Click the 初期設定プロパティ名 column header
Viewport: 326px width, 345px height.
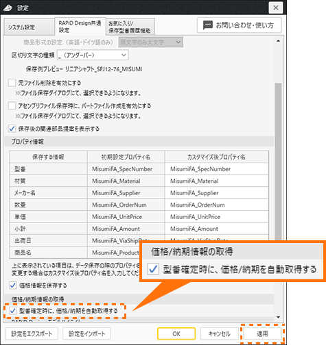126,157
